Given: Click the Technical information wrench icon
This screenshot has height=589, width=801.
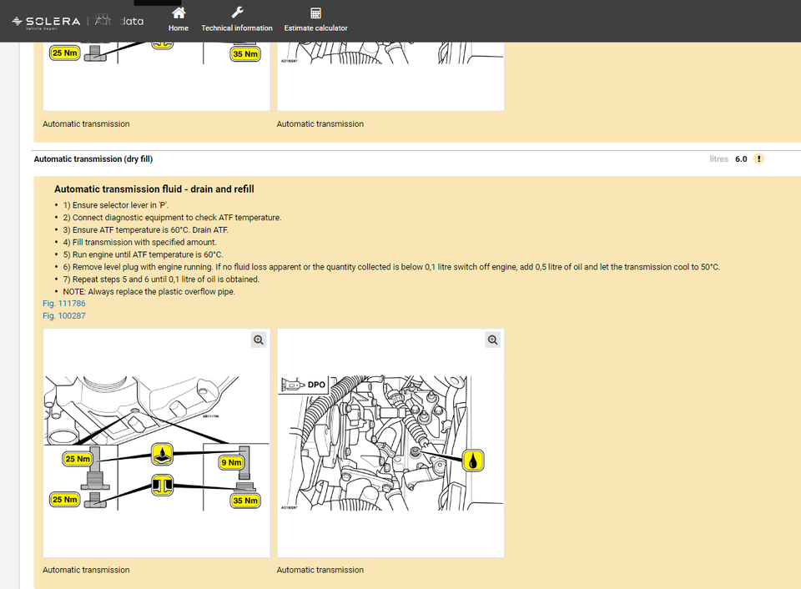Looking at the screenshot, I should (237, 13).
